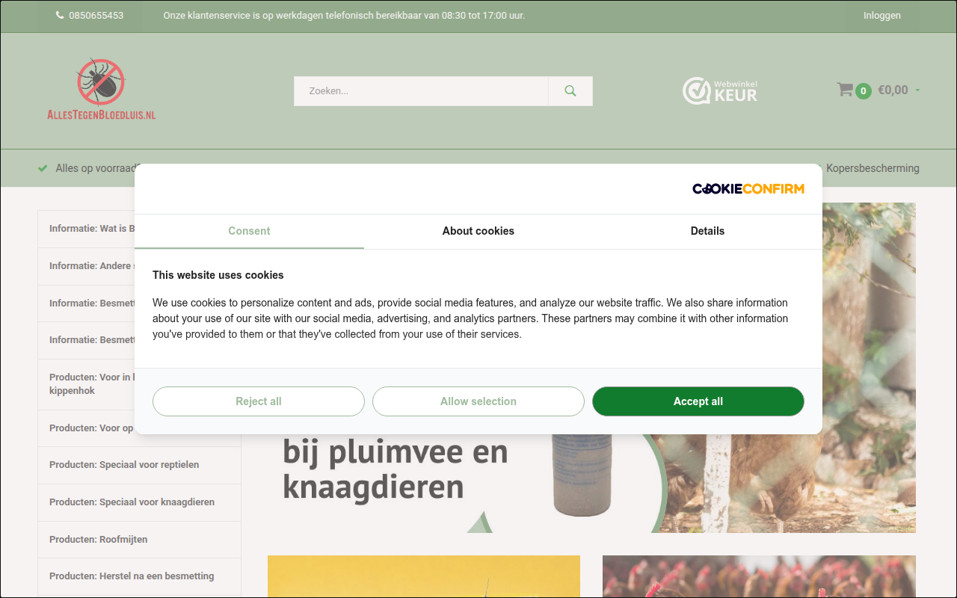Click the magnifier search button
This screenshot has width=957, height=598.
point(570,91)
